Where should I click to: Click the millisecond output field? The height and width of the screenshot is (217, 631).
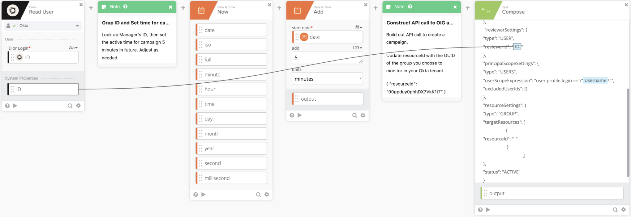pos(232,178)
